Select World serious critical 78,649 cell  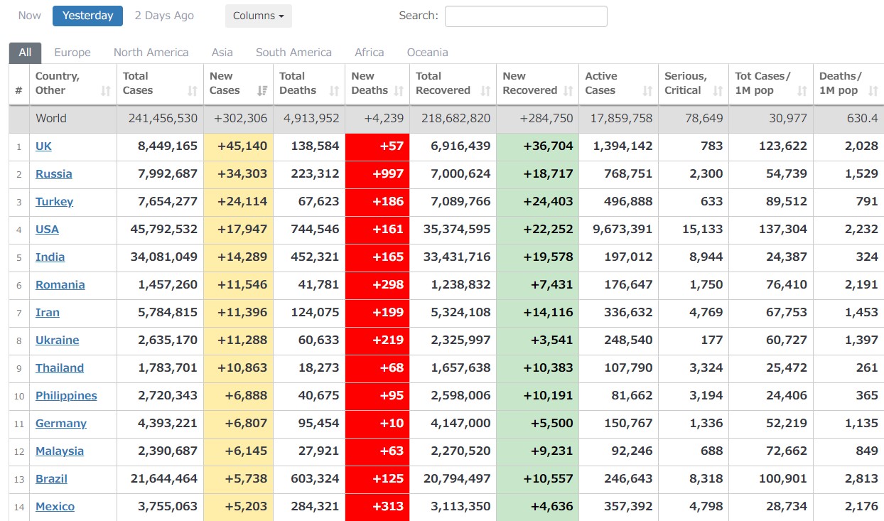(693, 119)
